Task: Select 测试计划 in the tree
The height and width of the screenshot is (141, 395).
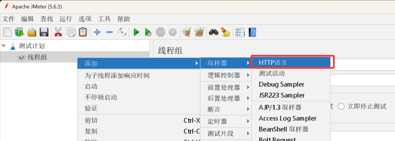Action: (x=32, y=46)
